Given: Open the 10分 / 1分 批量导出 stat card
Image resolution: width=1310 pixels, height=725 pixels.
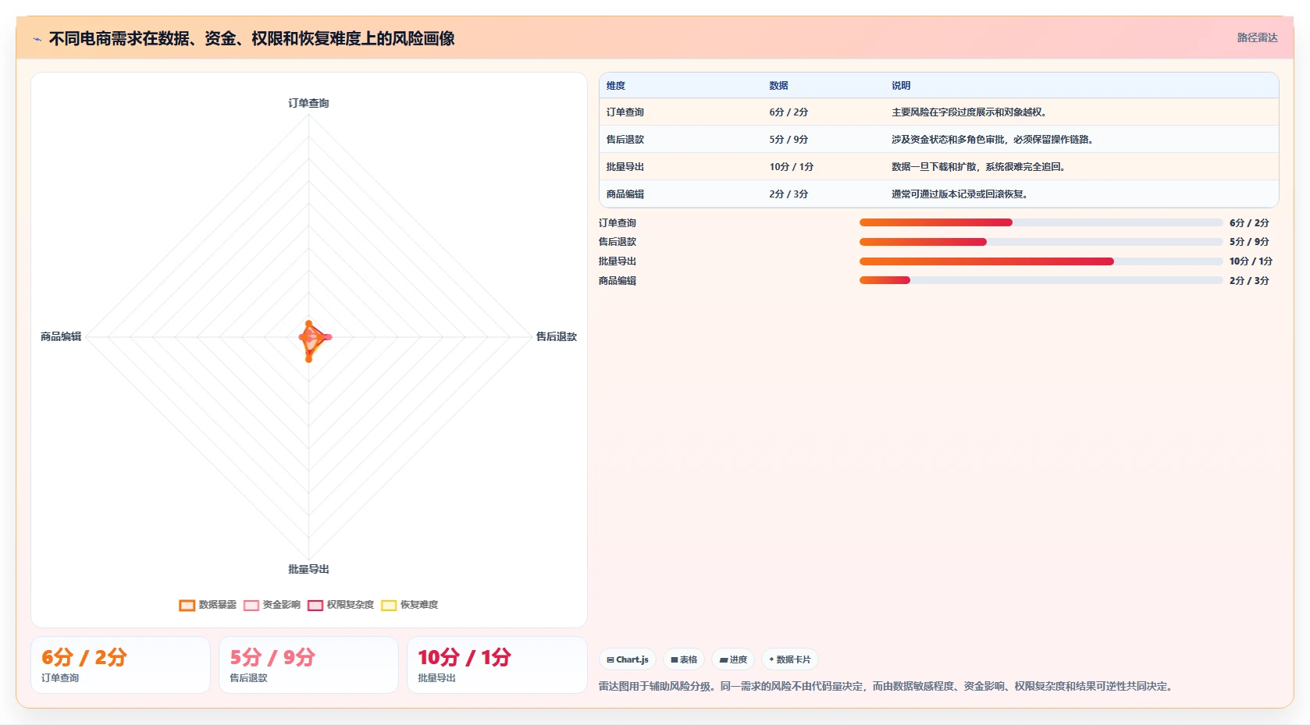Looking at the screenshot, I should click(x=497, y=665).
